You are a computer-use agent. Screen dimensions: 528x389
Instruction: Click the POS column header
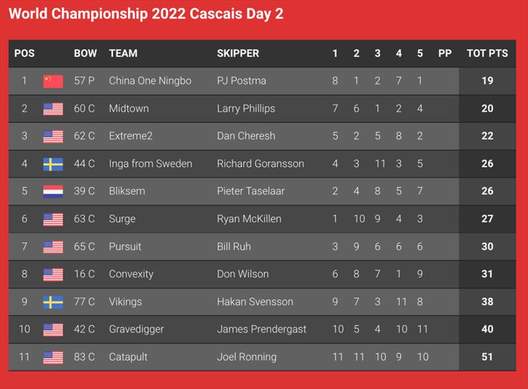pos(24,53)
